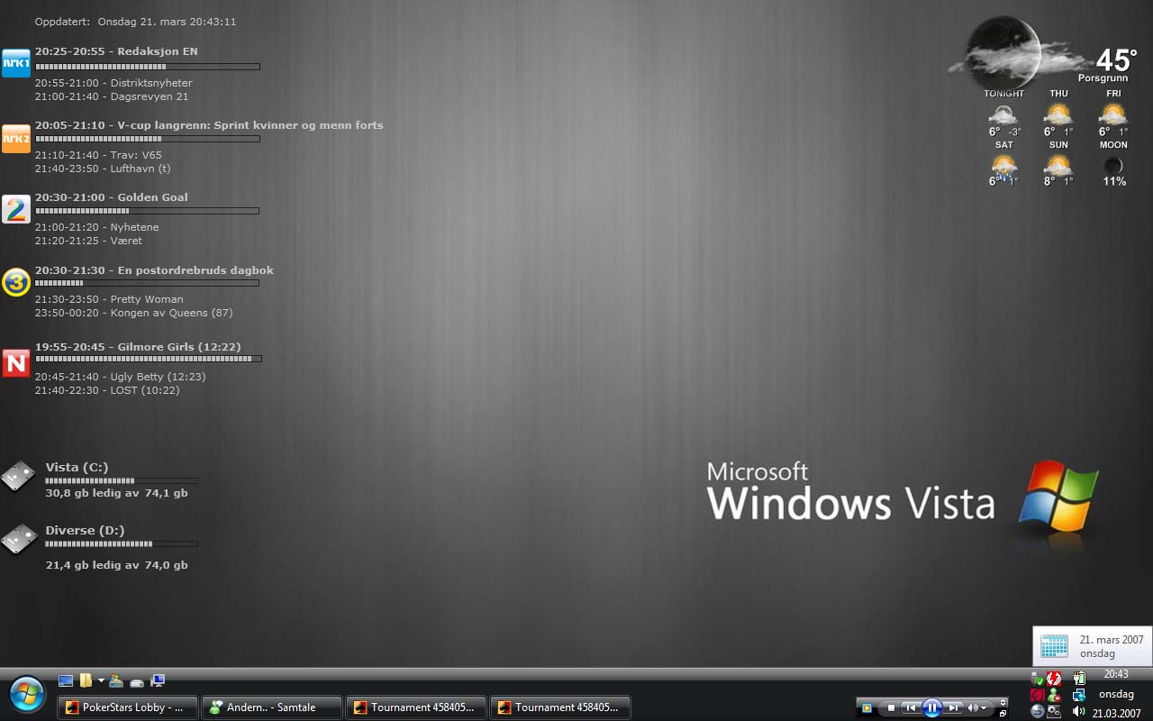Click '21:00-21:20 - Nyhetene' listing
Image resolution: width=1153 pixels, height=721 pixels.
[x=96, y=227]
